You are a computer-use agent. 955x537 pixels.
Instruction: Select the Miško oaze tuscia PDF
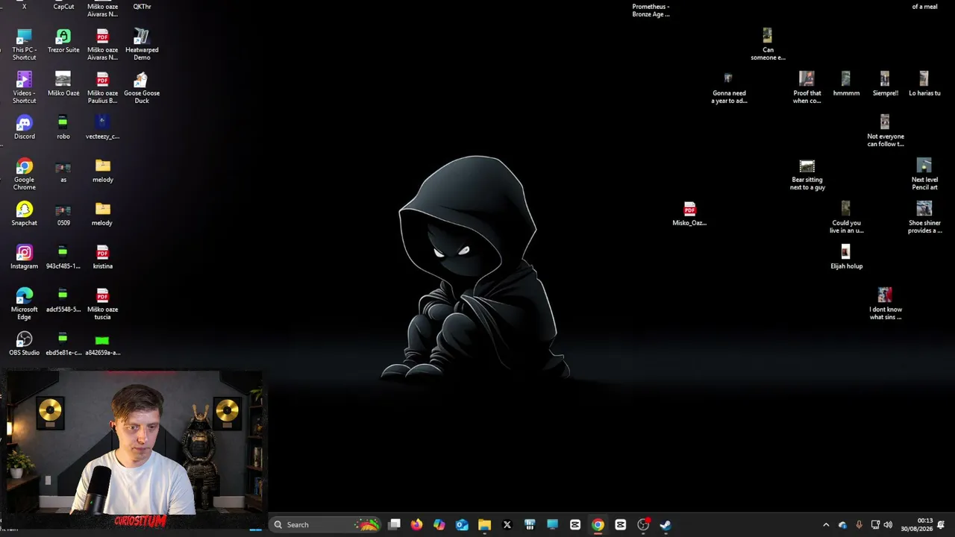tap(102, 304)
